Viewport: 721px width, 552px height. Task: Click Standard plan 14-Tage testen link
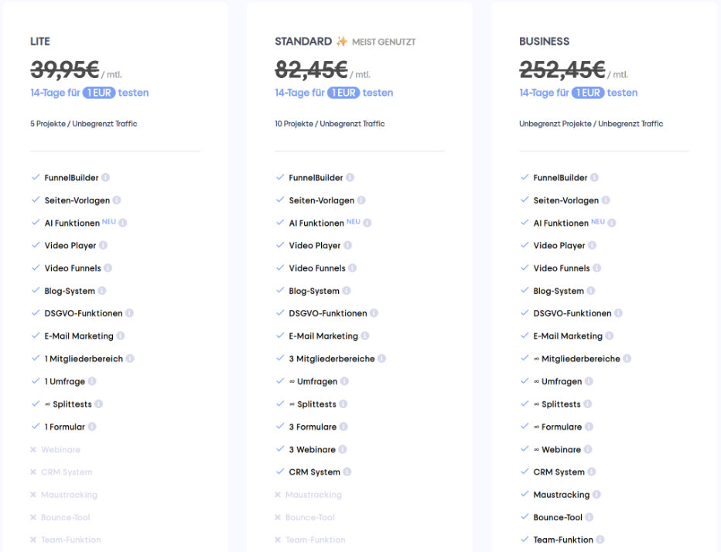pos(334,93)
